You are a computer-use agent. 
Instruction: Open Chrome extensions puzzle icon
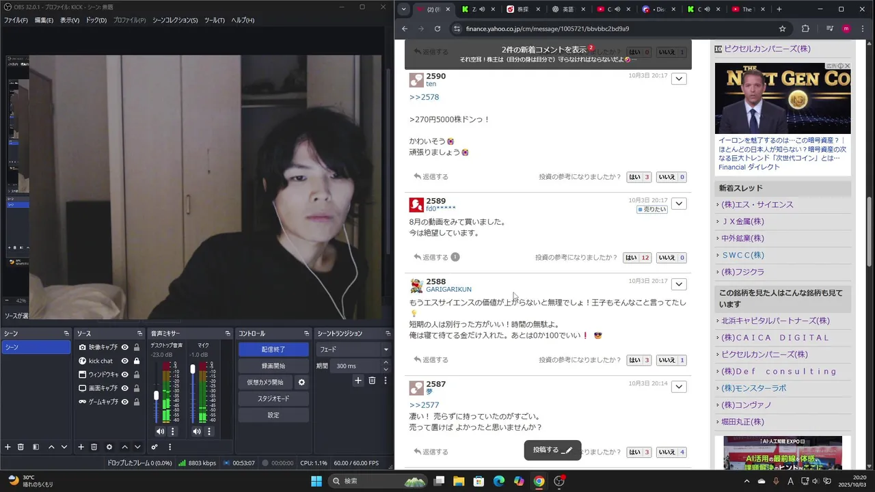[805, 29]
